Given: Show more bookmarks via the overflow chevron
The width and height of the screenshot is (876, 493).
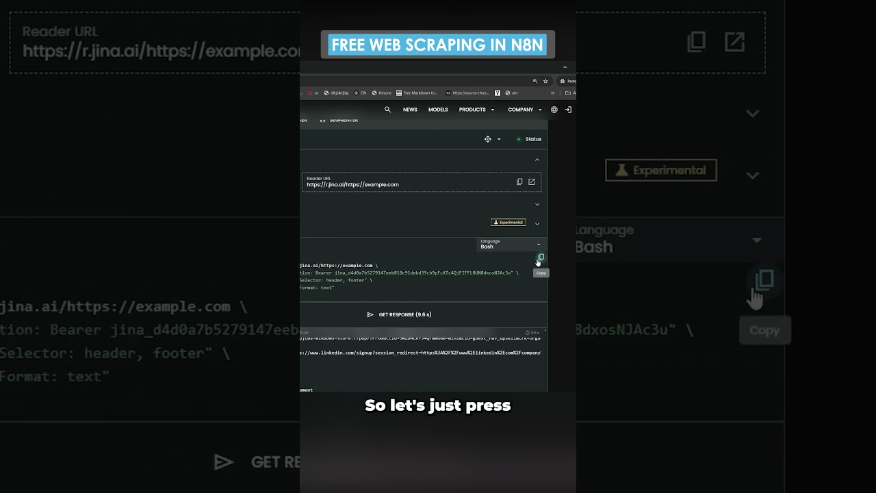Looking at the screenshot, I should point(552,93).
